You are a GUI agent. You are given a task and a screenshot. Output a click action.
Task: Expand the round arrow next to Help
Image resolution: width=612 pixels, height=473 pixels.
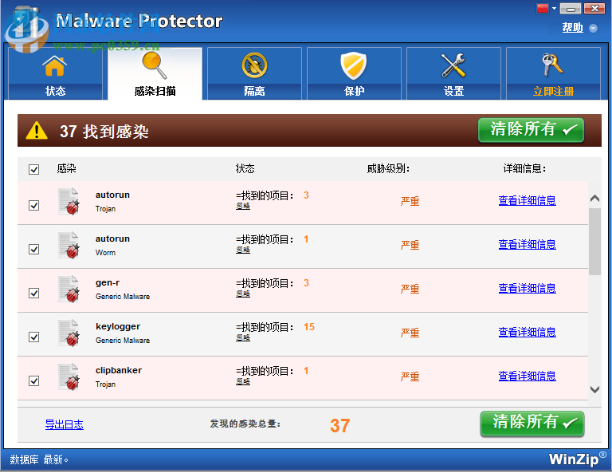pyautogui.click(x=593, y=28)
